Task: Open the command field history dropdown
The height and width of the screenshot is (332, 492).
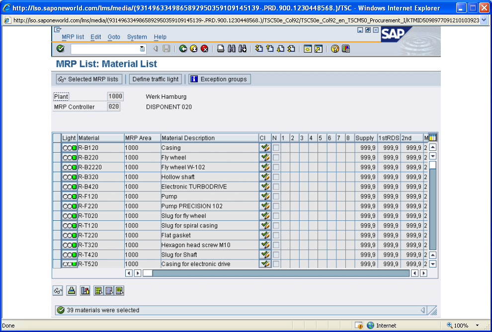Action: point(142,49)
